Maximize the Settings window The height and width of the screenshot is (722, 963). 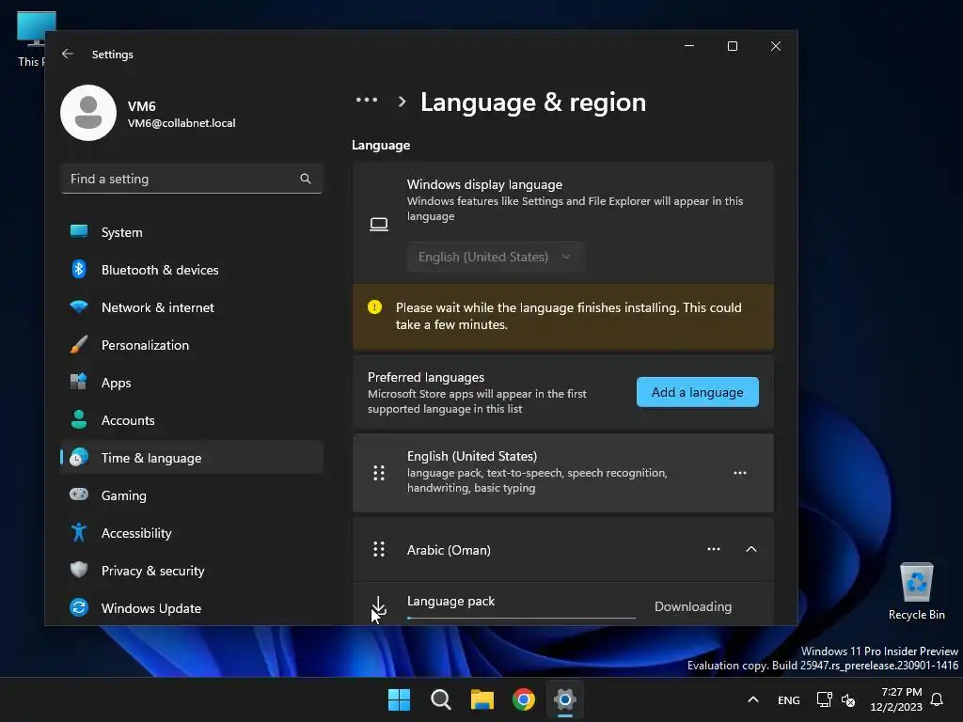pyautogui.click(x=732, y=46)
